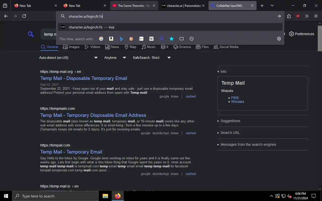Open the Wikidata link in Info box
Viewport: 322px width, 201px height.
point(237,102)
